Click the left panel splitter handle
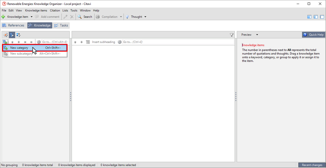 [x=71, y=97]
